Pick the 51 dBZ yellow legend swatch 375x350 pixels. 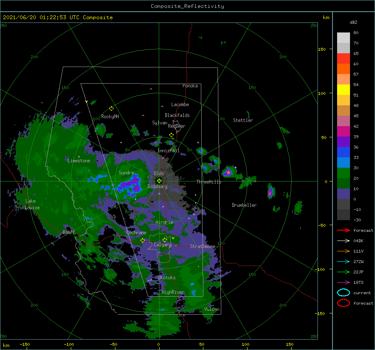pos(343,89)
